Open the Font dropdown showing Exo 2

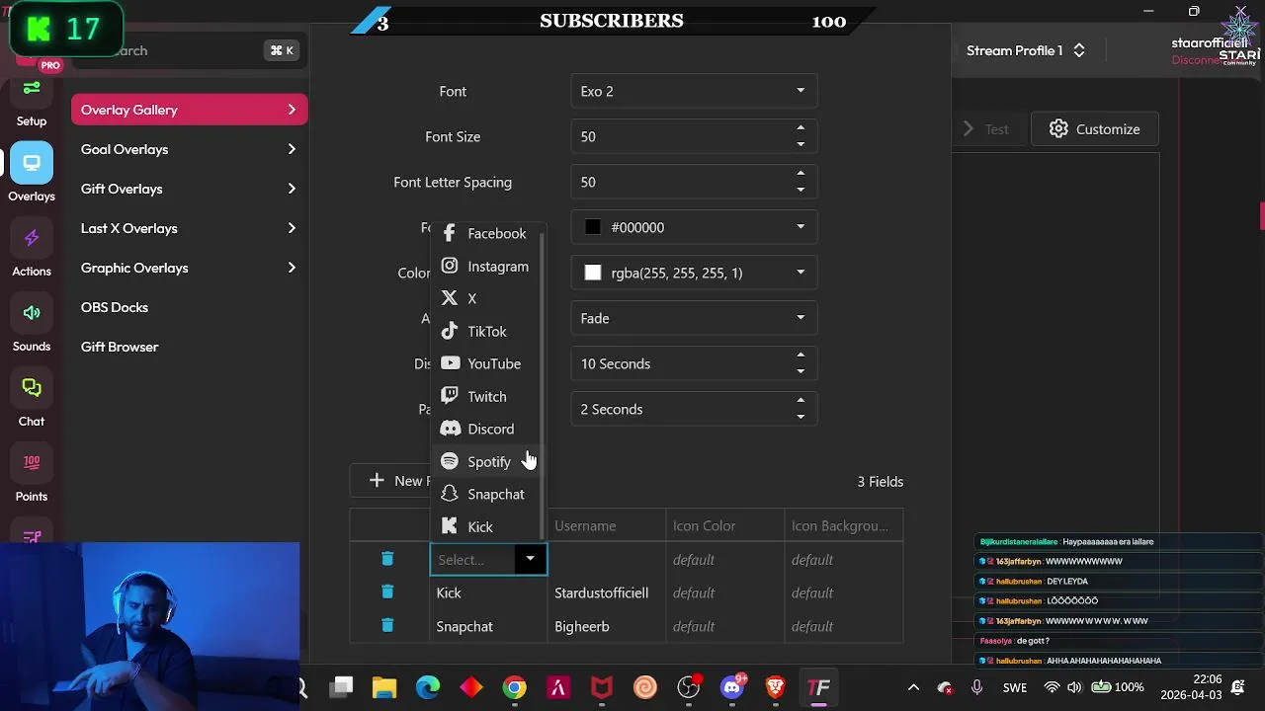pyautogui.click(x=694, y=91)
